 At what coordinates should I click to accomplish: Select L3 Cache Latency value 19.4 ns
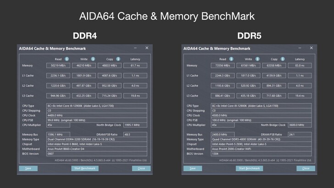pos(300,96)
